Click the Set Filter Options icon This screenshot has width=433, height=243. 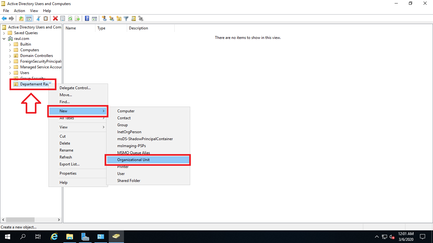click(126, 18)
